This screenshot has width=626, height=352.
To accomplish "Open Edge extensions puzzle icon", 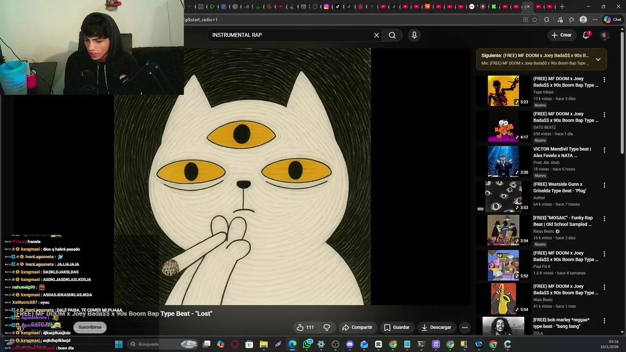I will (x=547, y=20).
